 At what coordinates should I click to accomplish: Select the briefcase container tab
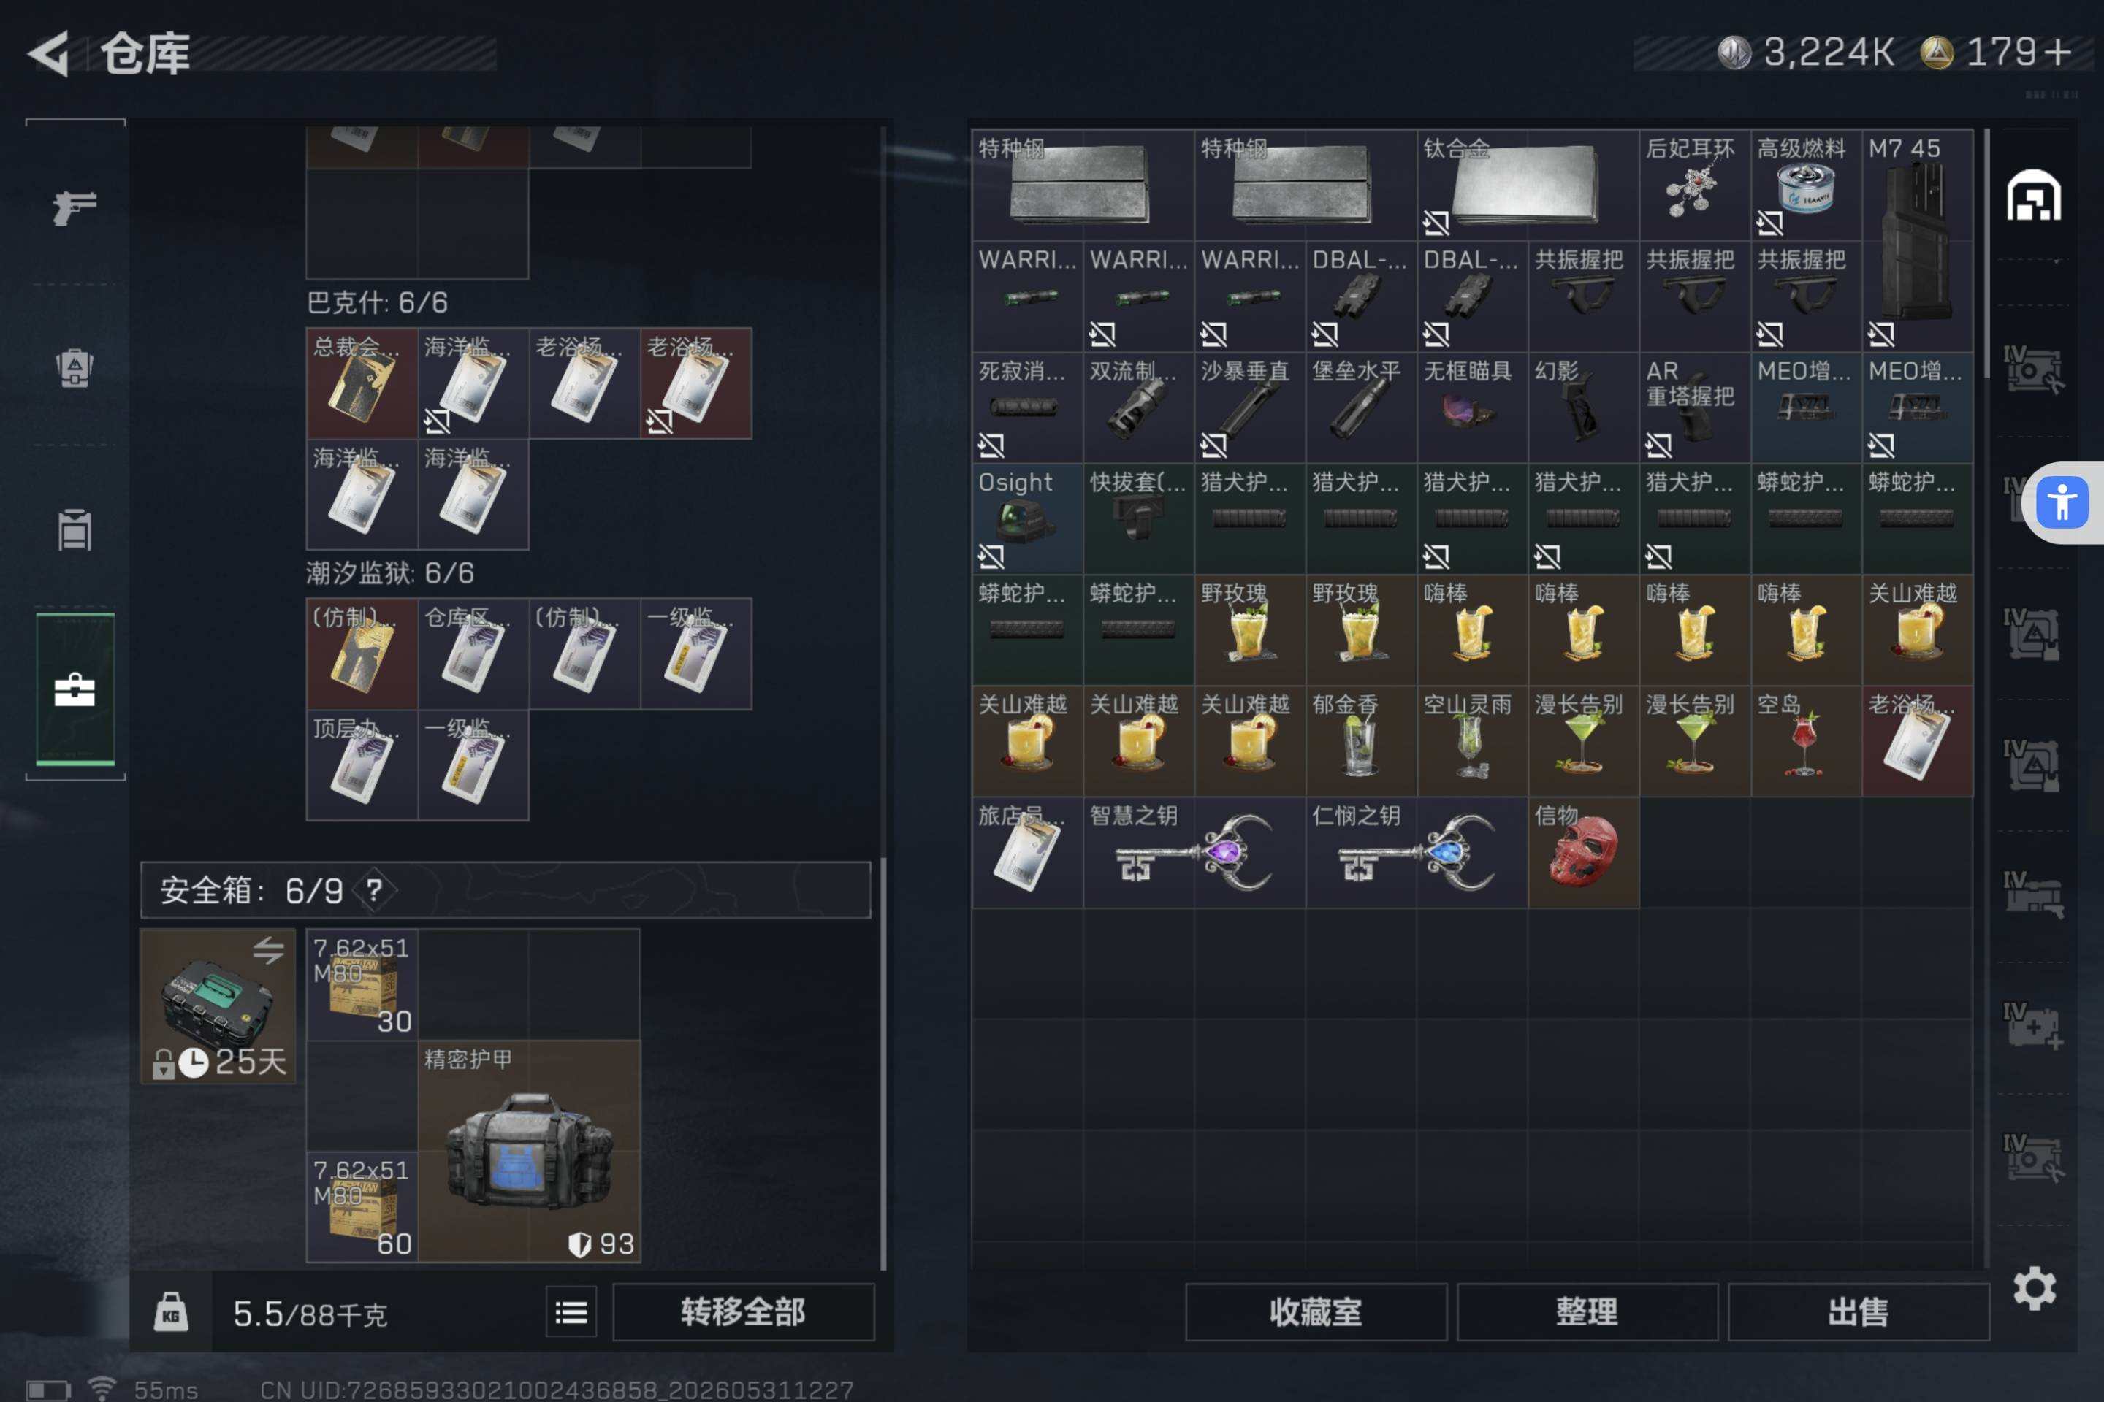[x=75, y=689]
